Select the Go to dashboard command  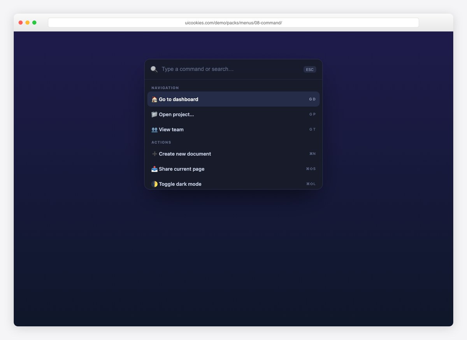coord(233,99)
